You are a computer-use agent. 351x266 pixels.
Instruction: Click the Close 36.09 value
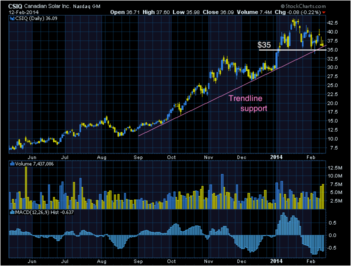tap(218, 12)
